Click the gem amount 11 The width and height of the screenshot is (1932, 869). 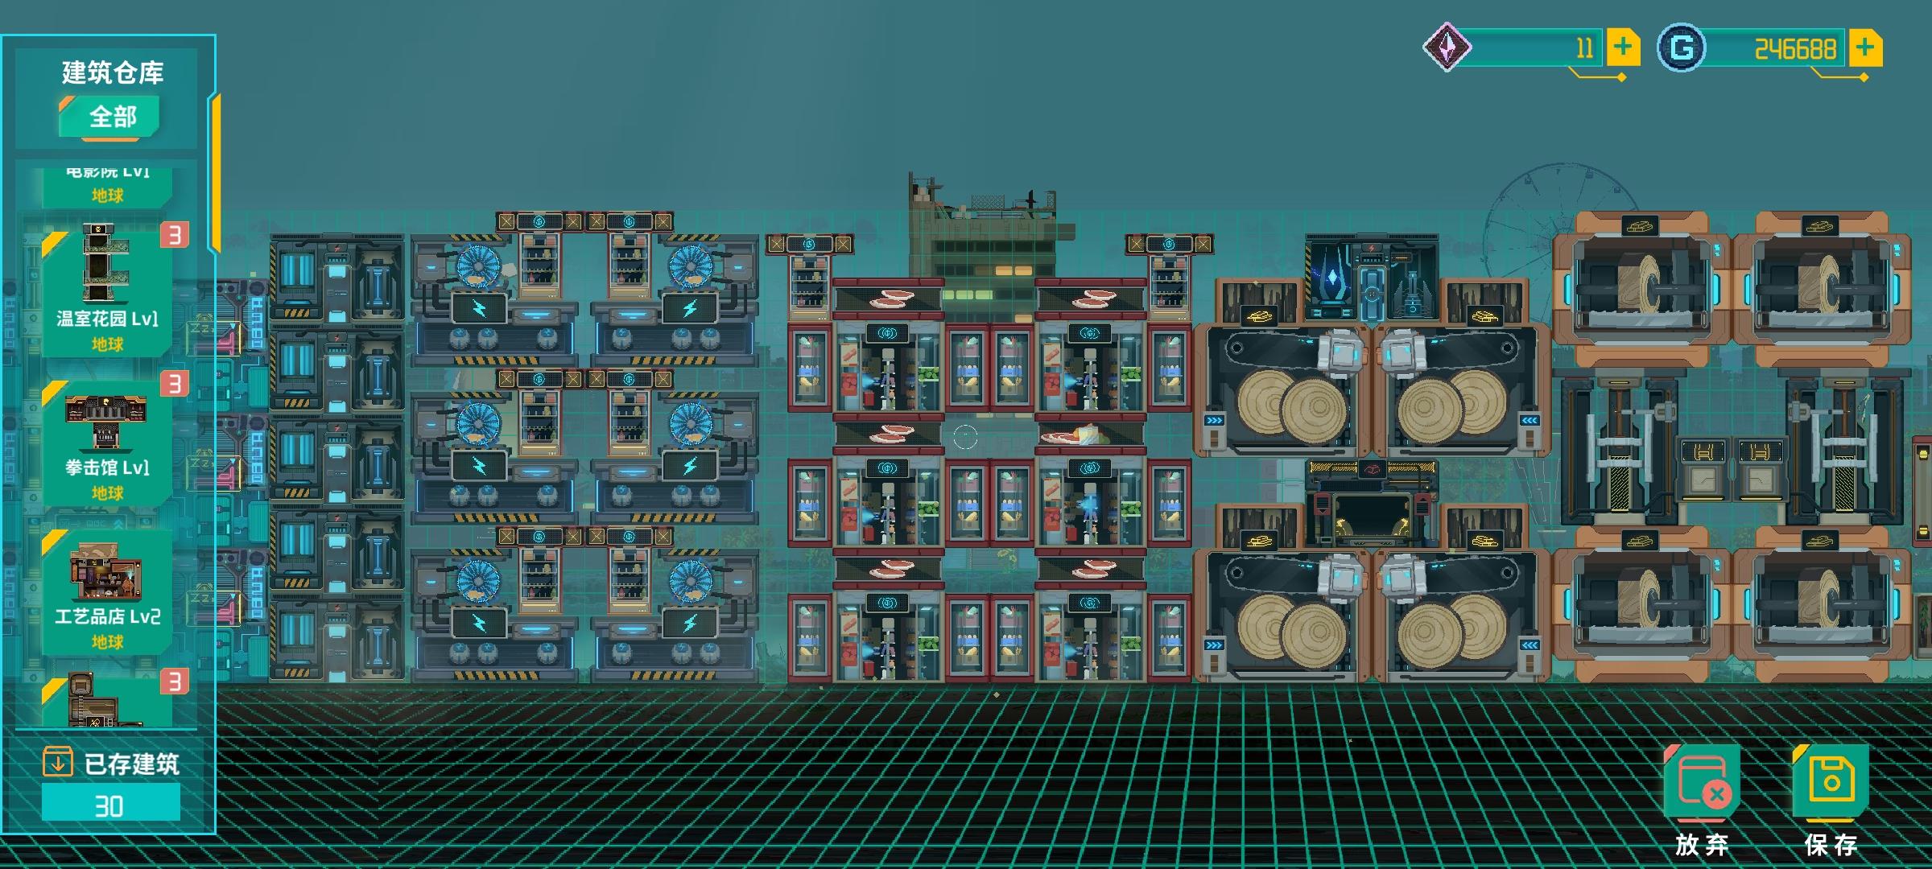pyautogui.click(x=1585, y=48)
